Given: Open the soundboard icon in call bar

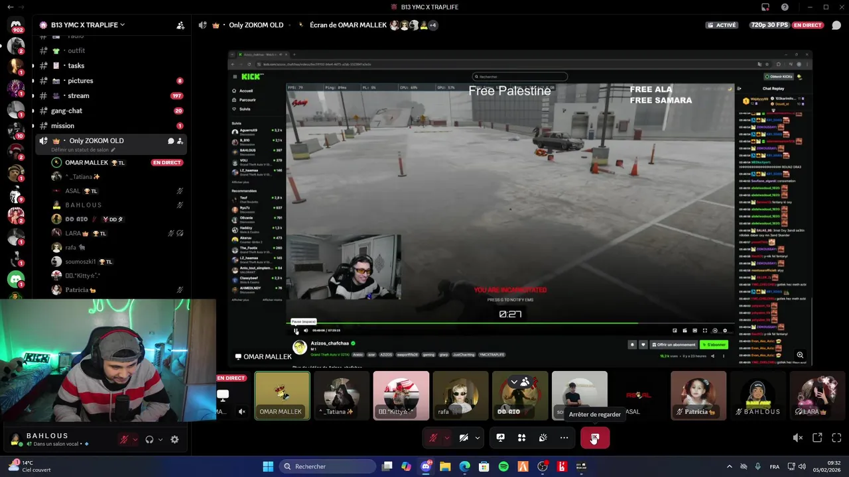Looking at the screenshot, I should coord(543,438).
